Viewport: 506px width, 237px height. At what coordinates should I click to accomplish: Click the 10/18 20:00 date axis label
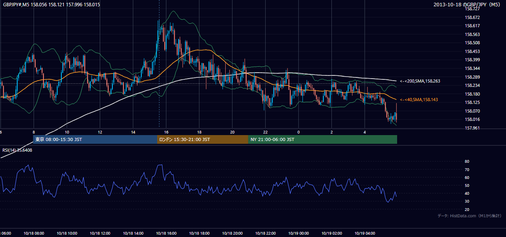point(232,233)
